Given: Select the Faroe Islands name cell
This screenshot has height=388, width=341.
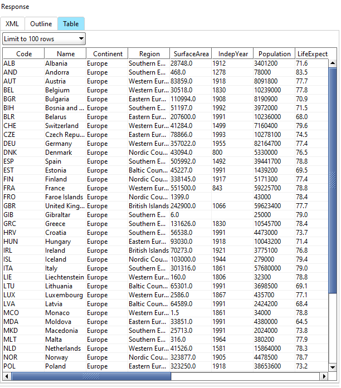Looking at the screenshot, I should click(x=65, y=197).
